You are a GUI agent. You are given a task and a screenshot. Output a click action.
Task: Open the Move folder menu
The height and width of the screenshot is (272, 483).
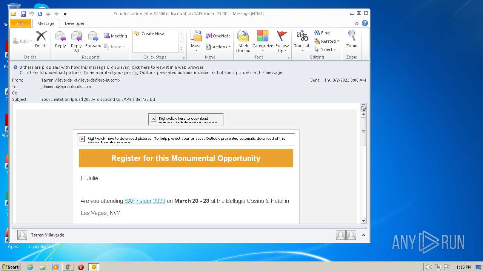(196, 42)
